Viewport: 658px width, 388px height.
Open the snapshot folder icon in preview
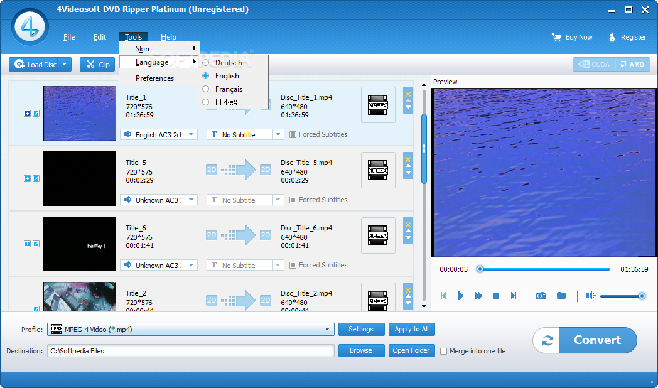point(561,296)
